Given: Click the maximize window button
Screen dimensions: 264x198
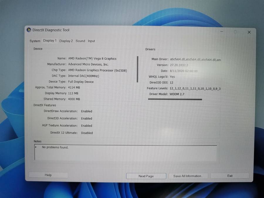Looking at the screenshot, I should [235, 32].
